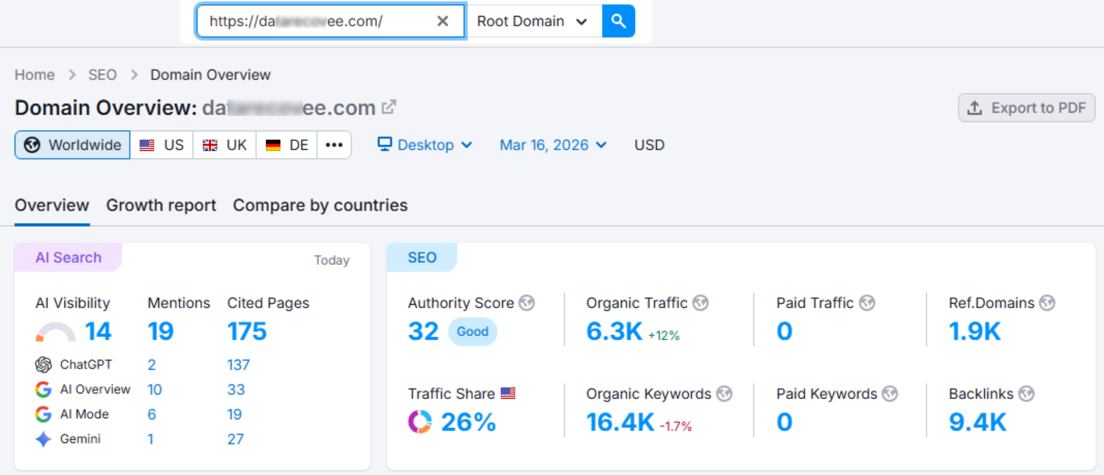Select the Worldwide location toggle
This screenshot has height=475, width=1104.
[x=72, y=145]
